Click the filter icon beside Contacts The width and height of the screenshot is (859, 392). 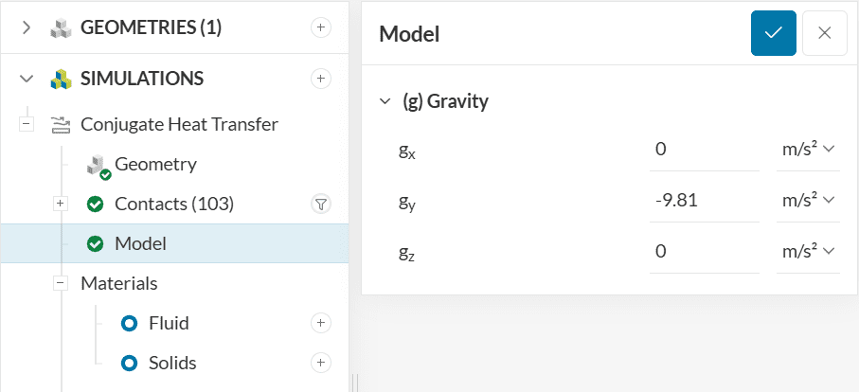point(321,203)
